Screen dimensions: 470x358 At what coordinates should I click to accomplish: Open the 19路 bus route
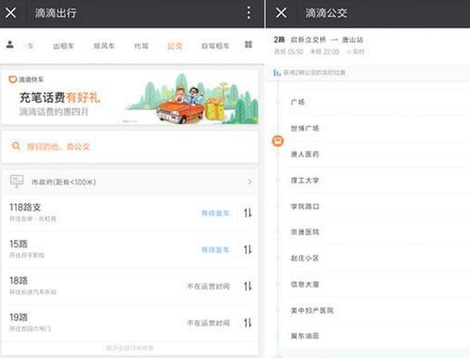coord(130,323)
